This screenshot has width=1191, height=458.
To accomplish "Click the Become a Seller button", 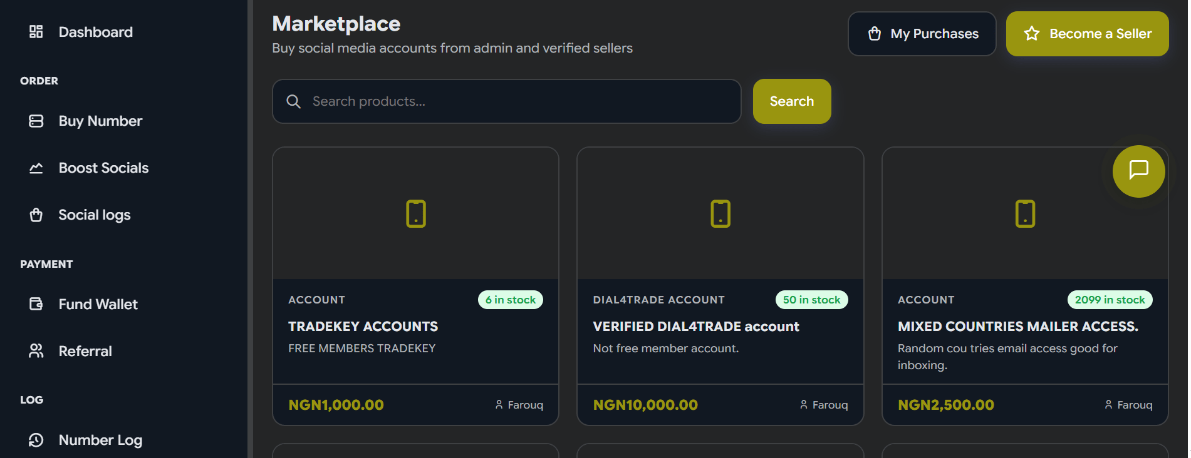I will [1088, 34].
